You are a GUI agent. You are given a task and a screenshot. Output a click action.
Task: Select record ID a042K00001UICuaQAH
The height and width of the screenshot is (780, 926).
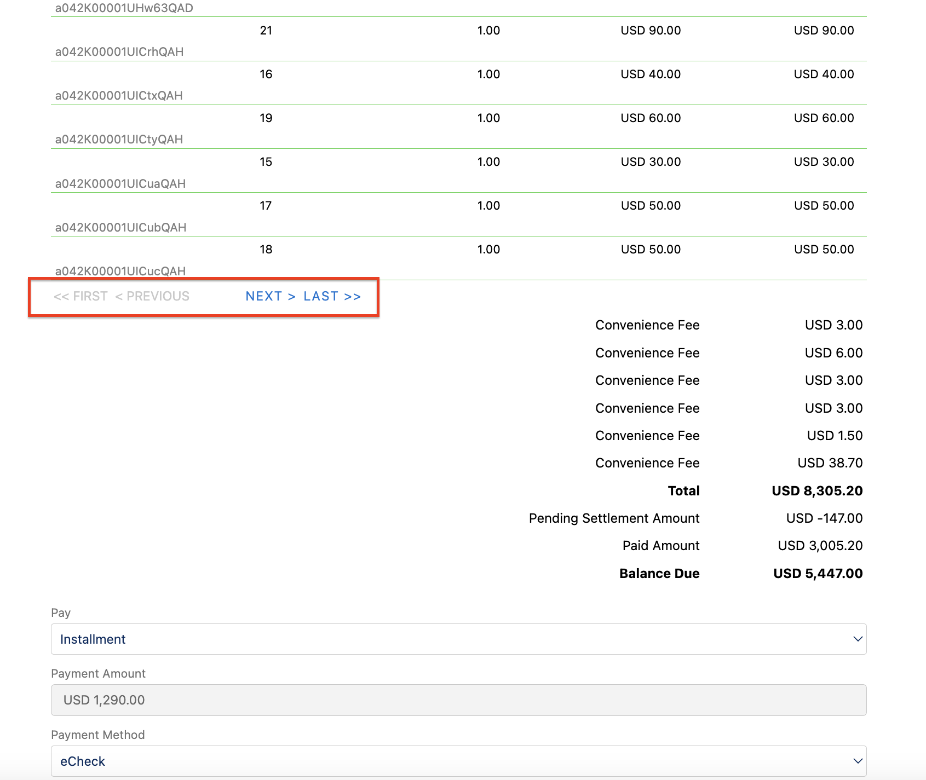coord(120,183)
